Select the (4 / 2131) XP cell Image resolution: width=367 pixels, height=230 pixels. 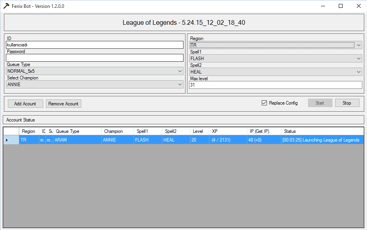click(x=228, y=140)
